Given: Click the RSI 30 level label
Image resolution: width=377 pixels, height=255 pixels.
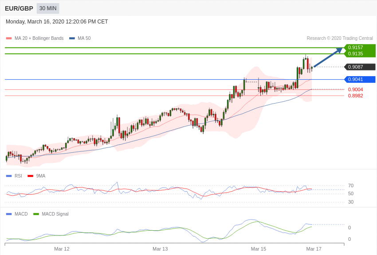Looking at the screenshot, I should pyautogui.click(x=351, y=202).
